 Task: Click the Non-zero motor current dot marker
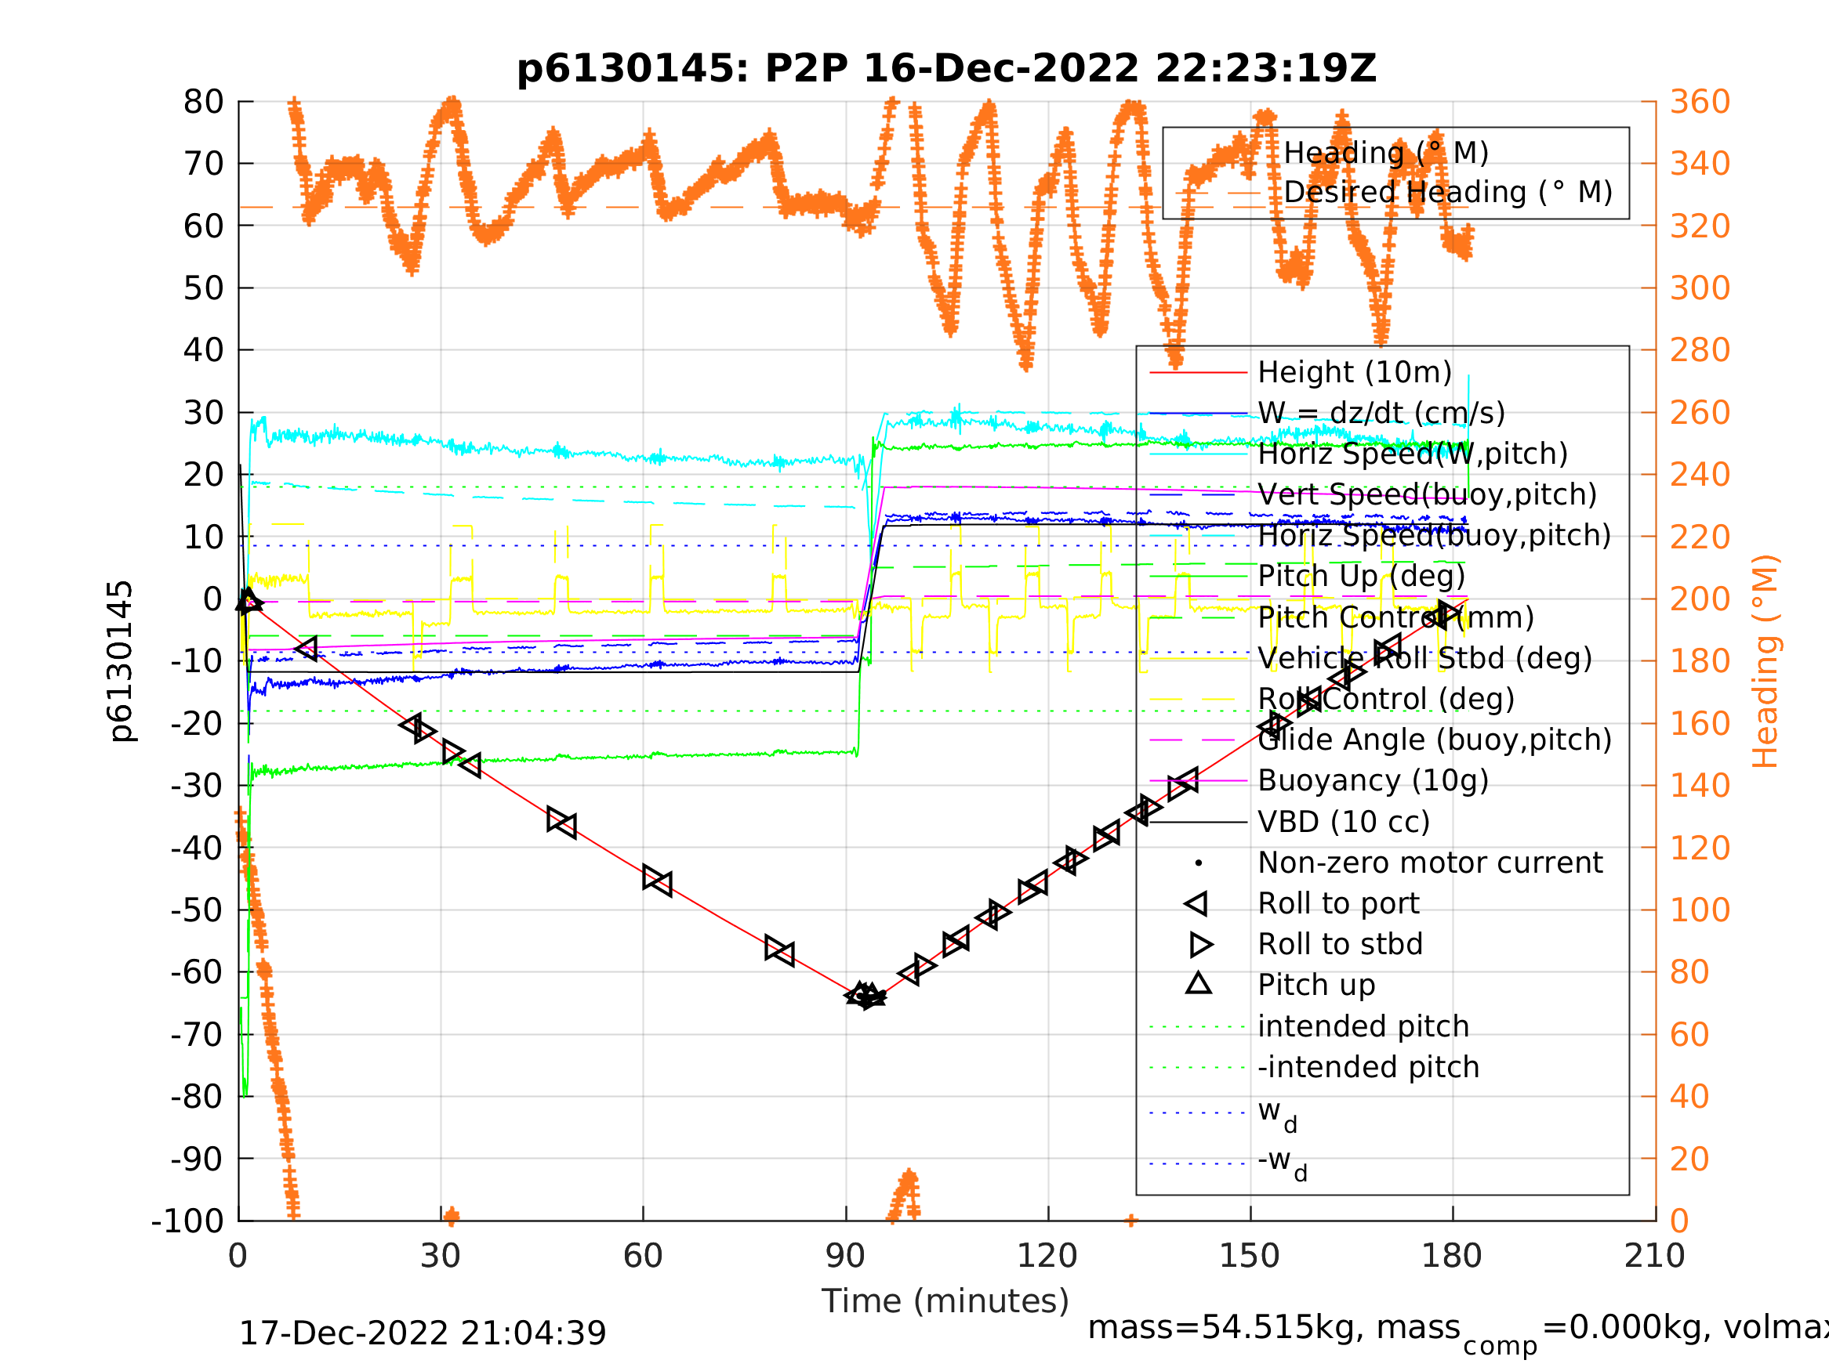pyautogui.click(x=1198, y=863)
